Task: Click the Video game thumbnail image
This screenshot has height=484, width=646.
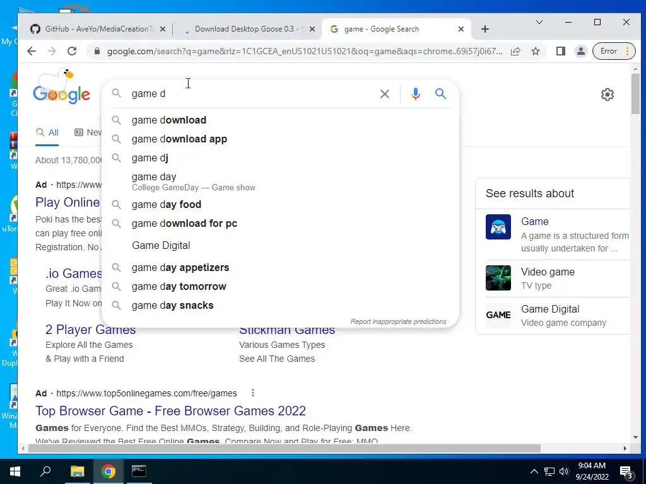Action: (x=498, y=278)
